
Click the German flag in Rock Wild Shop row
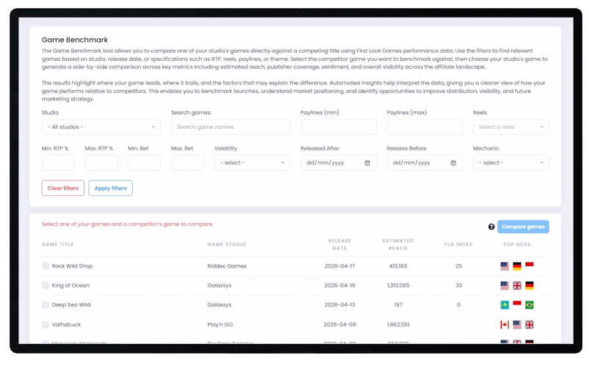(x=517, y=266)
